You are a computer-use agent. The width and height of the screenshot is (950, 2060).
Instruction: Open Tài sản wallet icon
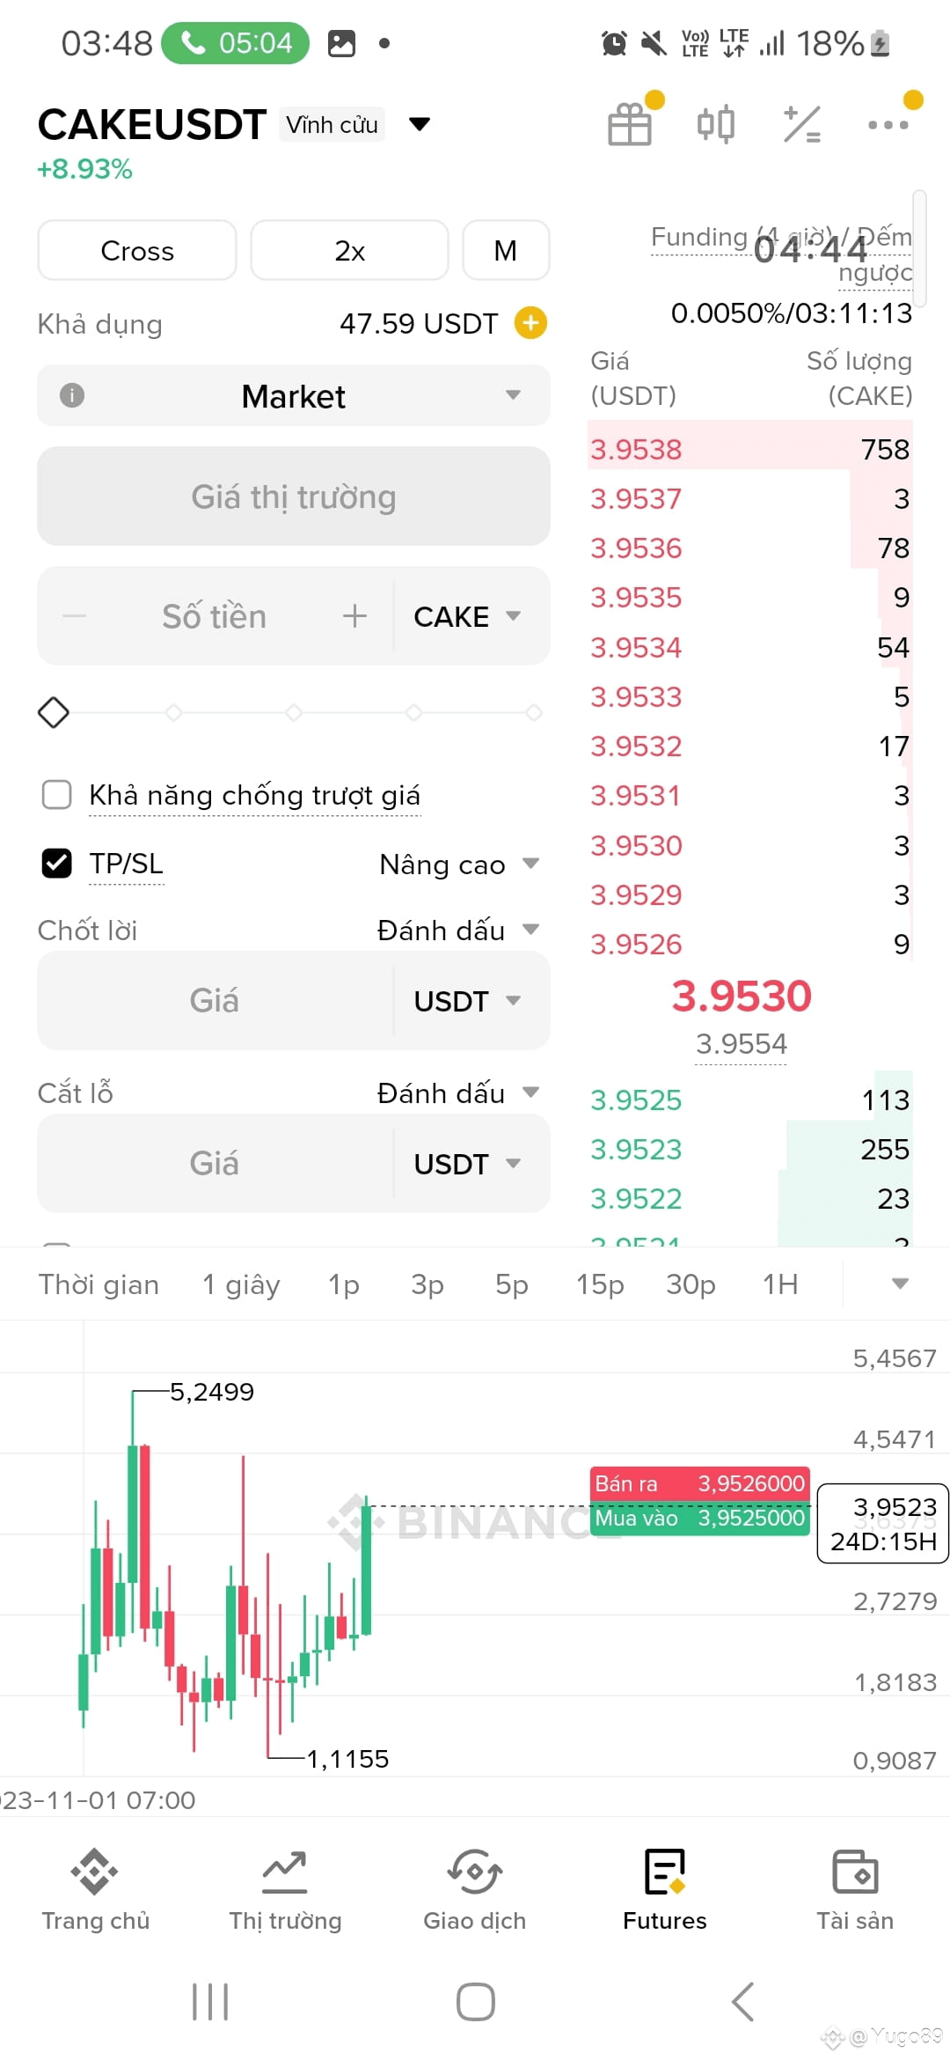[855, 1889]
